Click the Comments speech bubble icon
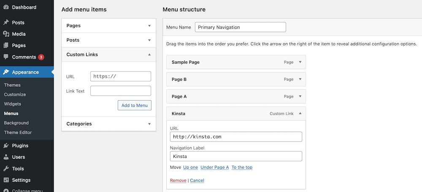This screenshot has width=422, height=192. coord(6,57)
